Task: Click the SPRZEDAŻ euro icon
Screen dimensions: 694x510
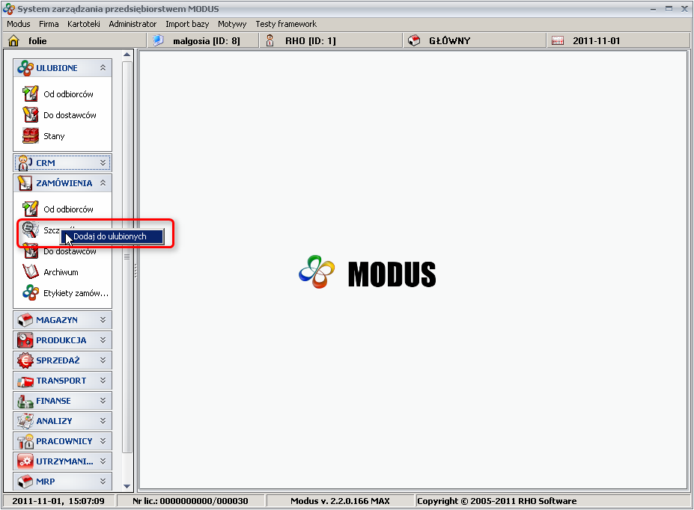Action: (25, 360)
